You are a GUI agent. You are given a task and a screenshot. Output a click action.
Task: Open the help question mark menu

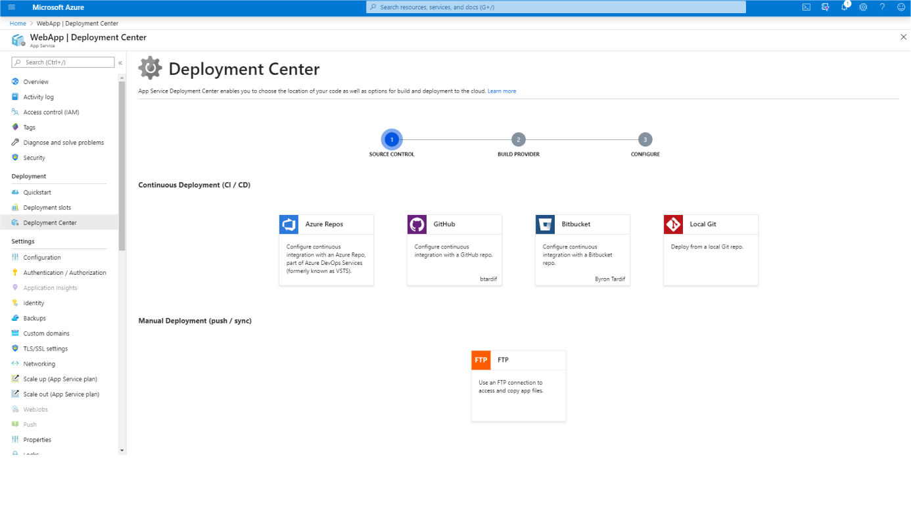coord(882,7)
